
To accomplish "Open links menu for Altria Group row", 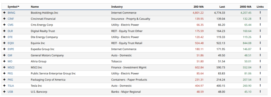I will [260, 61].
